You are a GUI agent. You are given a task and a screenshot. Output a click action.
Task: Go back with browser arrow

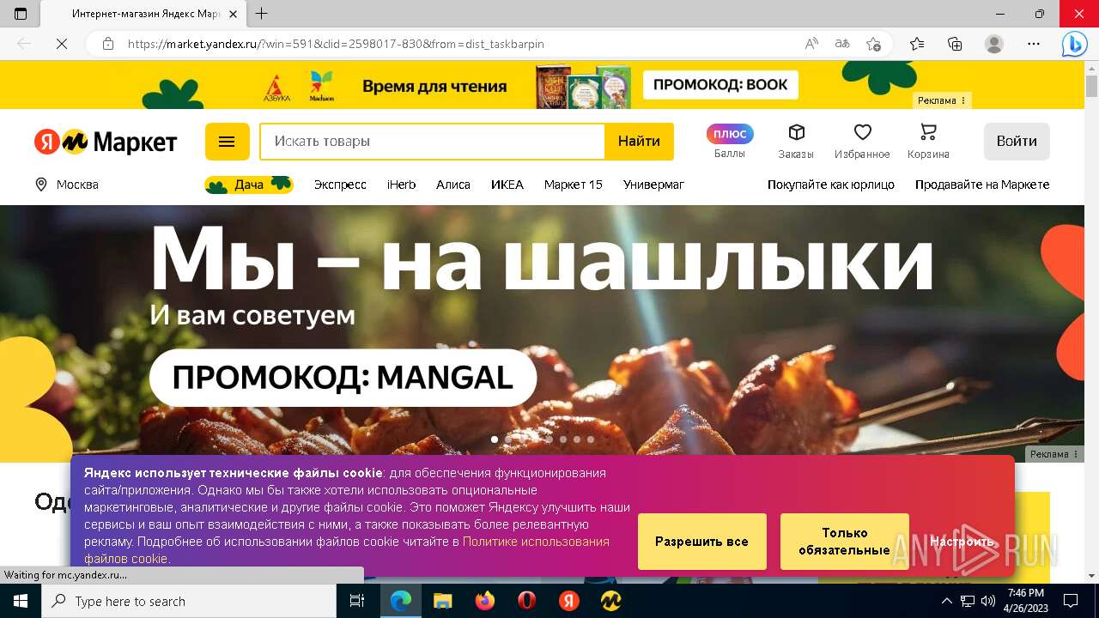24,44
